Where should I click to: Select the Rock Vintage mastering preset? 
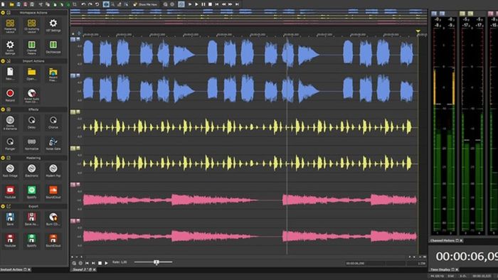(x=10, y=171)
